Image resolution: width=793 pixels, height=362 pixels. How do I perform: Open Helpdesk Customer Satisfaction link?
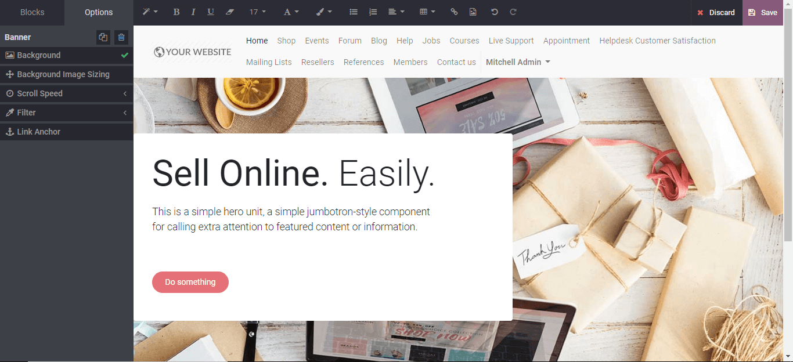(658, 41)
